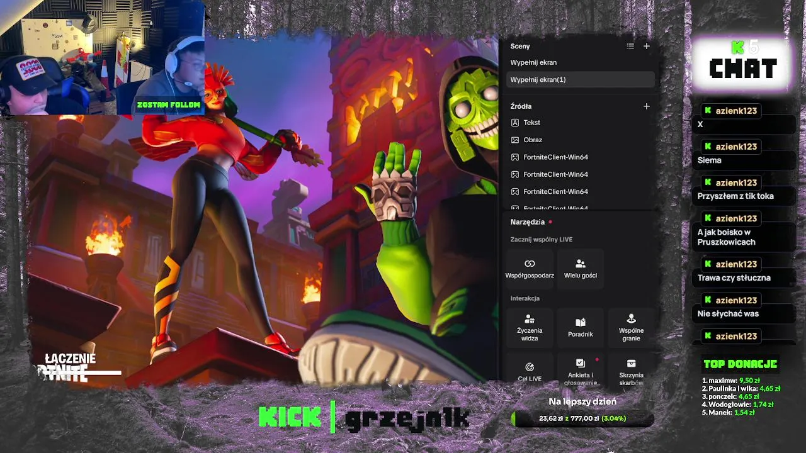The width and height of the screenshot is (806, 453).
Task: Add a new source in Źródła
Action: click(646, 106)
